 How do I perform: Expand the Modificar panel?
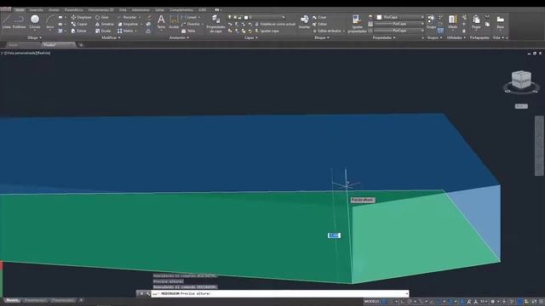pos(111,37)
